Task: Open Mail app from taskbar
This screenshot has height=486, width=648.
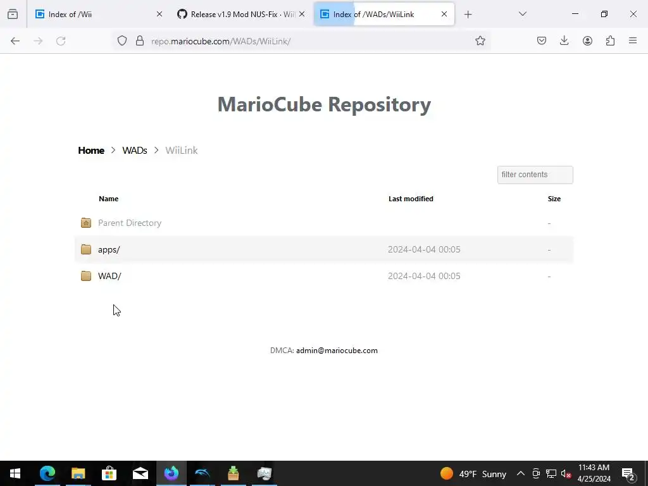Action: (140, 473)
